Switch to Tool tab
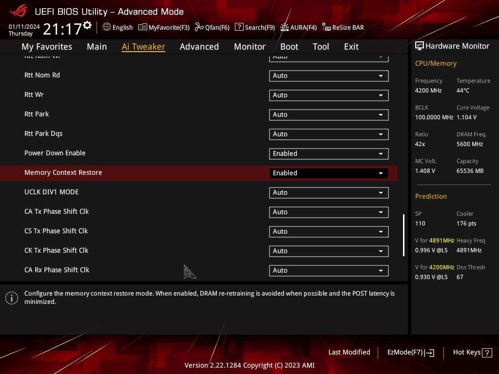499x374 pixels. pos(321,46)
